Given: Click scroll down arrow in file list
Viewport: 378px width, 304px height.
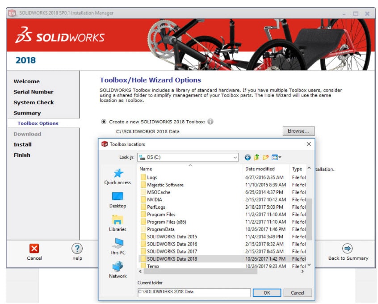Looking at the screenshot, I should pos(309,265).
